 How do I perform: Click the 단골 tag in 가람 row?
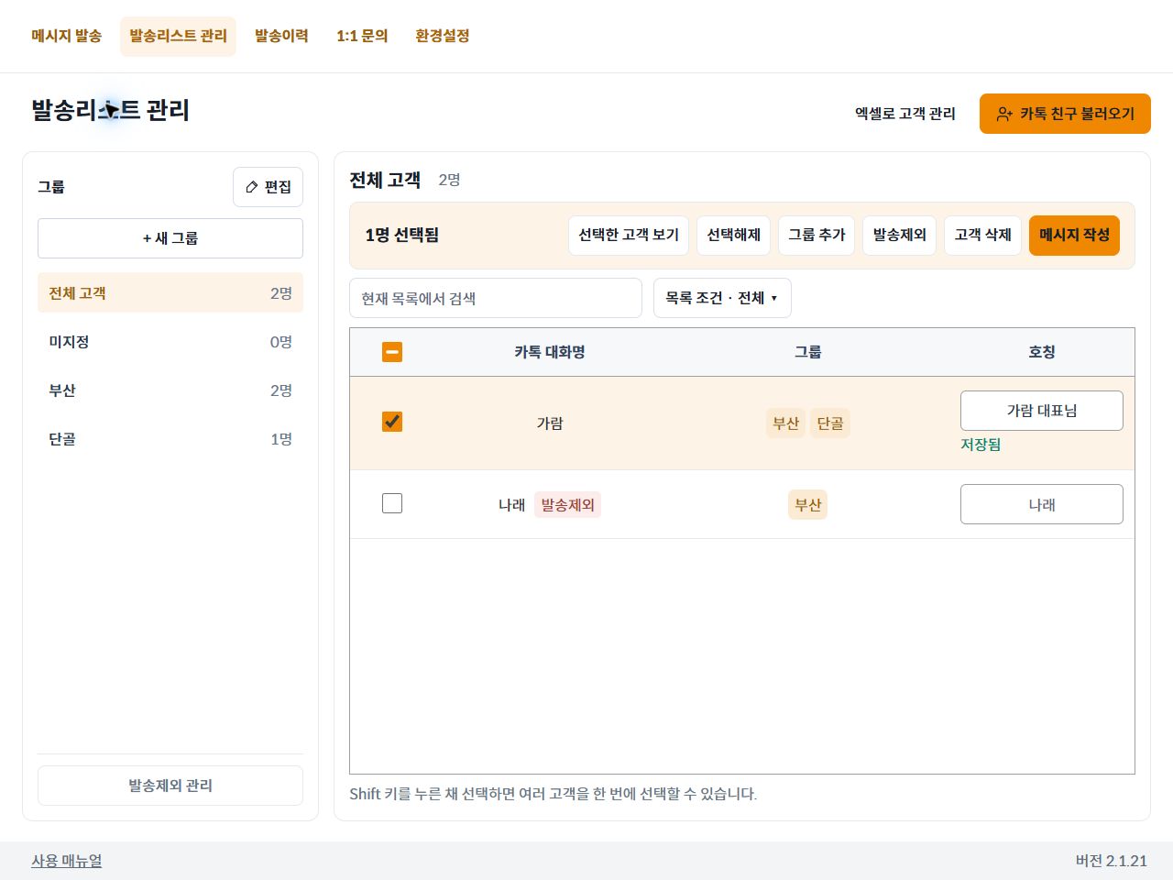point(830,423)
